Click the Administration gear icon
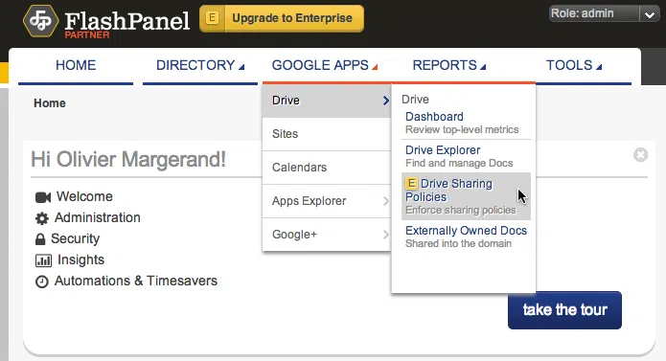Screen dimensions: 666x361 click(41, 218)
